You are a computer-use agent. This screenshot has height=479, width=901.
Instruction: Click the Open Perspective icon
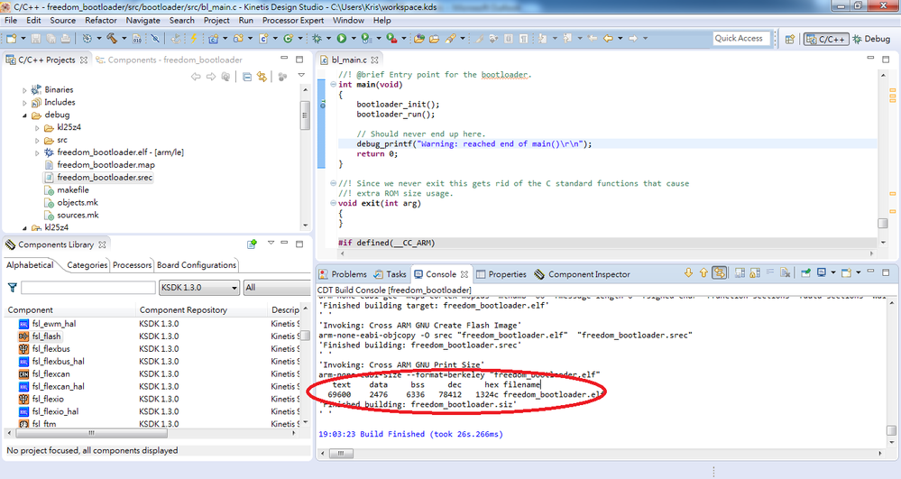[x=790, y=39]
